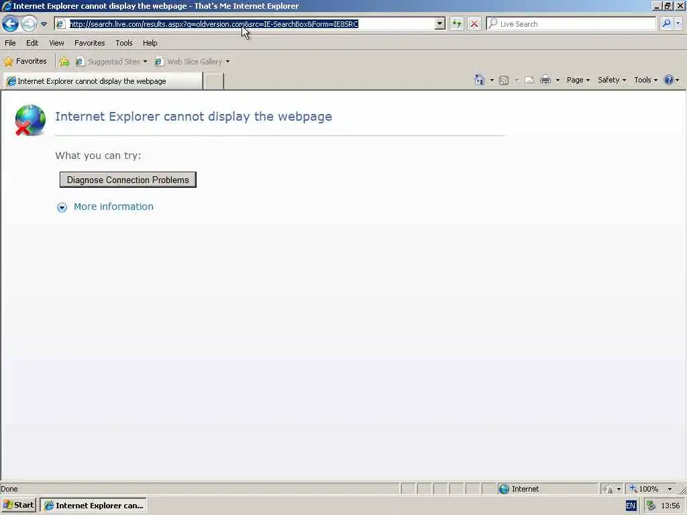This screenshot has width=687, height=515.
Task: Expand the zoom level dropdown arrow
Action: [670, 489]
